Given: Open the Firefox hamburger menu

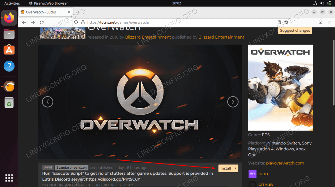Looking at the screenshot, I should coord(329,22).
